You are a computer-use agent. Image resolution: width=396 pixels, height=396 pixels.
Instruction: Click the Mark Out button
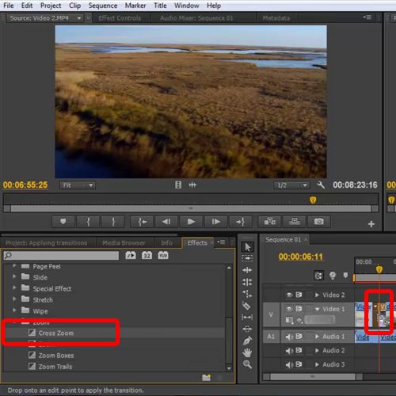click(x=113, y=222)
